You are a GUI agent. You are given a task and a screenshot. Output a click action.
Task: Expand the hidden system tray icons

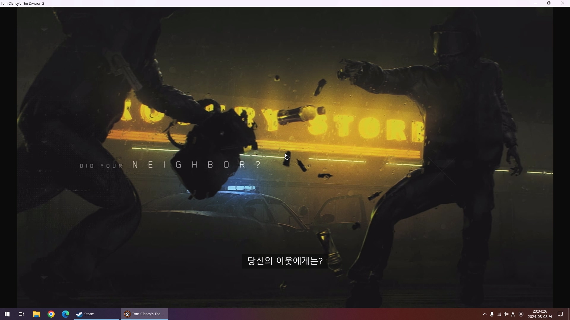coord(485,314)
